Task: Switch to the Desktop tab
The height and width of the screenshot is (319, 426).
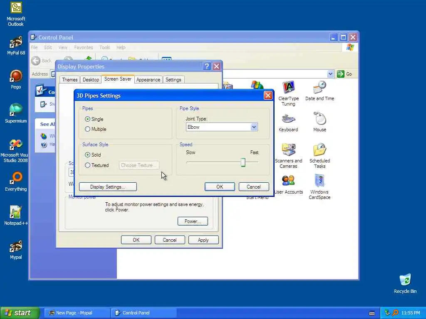Action: [91, 80]
